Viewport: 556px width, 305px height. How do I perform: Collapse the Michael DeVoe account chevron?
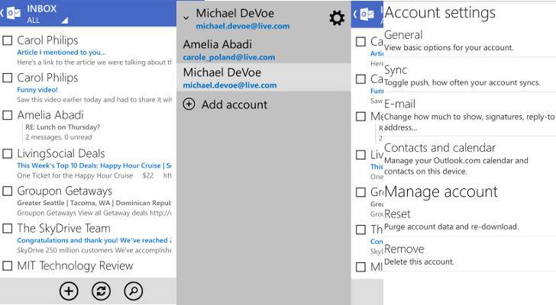186,15
